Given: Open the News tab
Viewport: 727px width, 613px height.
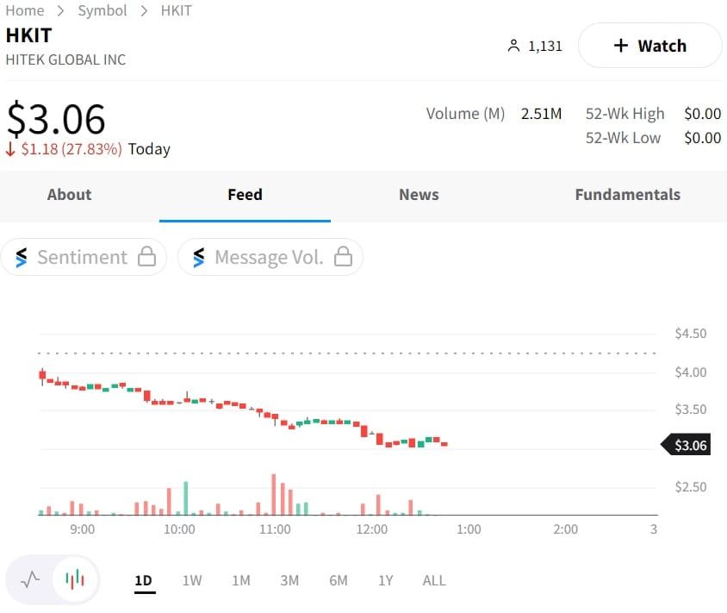Looking at the screenshot, I should [x=419, y=195].
